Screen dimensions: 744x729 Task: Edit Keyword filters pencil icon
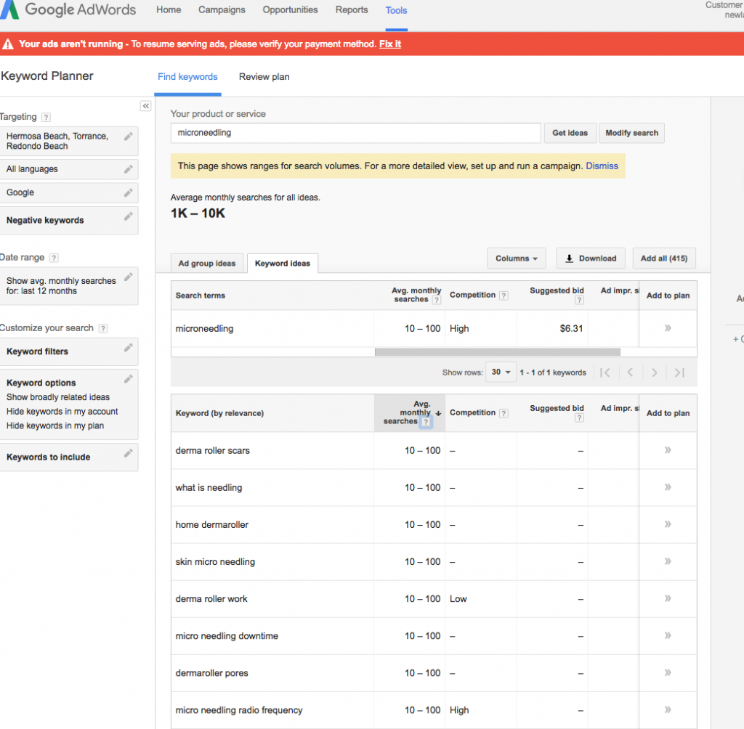(x=128, y=348)
